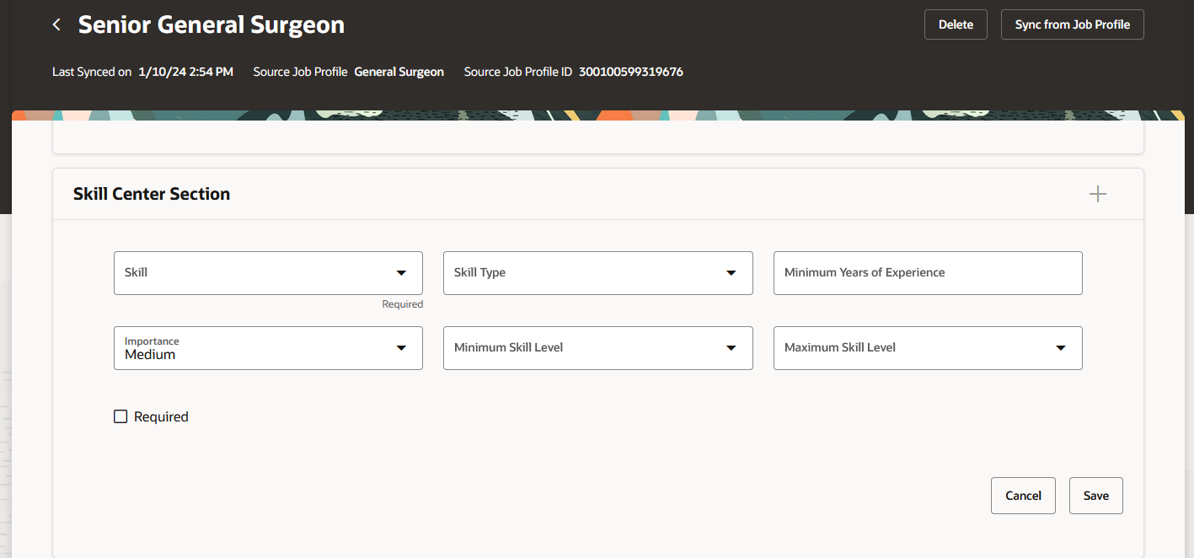Save the skill entry

(x=1095, y=496)
